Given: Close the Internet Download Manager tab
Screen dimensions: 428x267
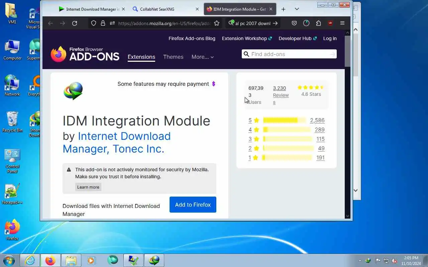Looking at the screenshot, I should pos(123,9).
